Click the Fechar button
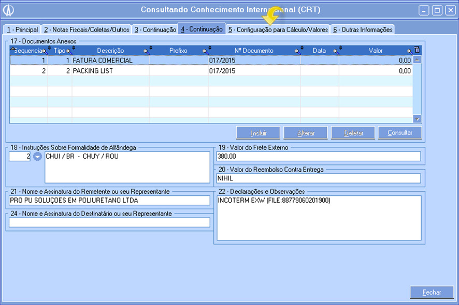 (432, 292)
